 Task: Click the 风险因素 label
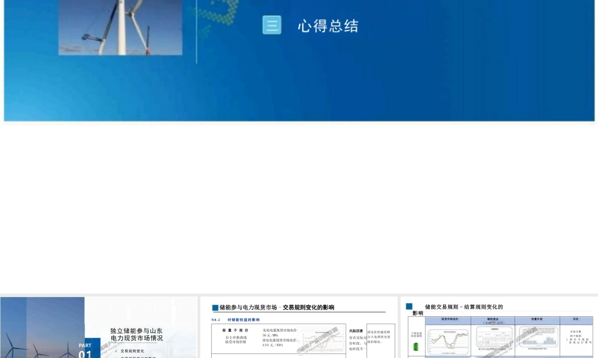click(356, 331)
